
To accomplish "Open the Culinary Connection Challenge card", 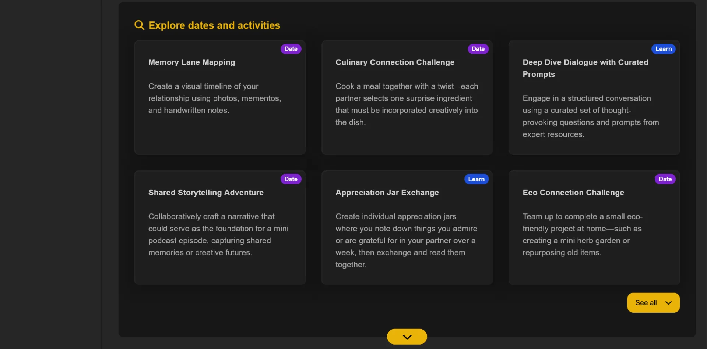I will (407, 97).
